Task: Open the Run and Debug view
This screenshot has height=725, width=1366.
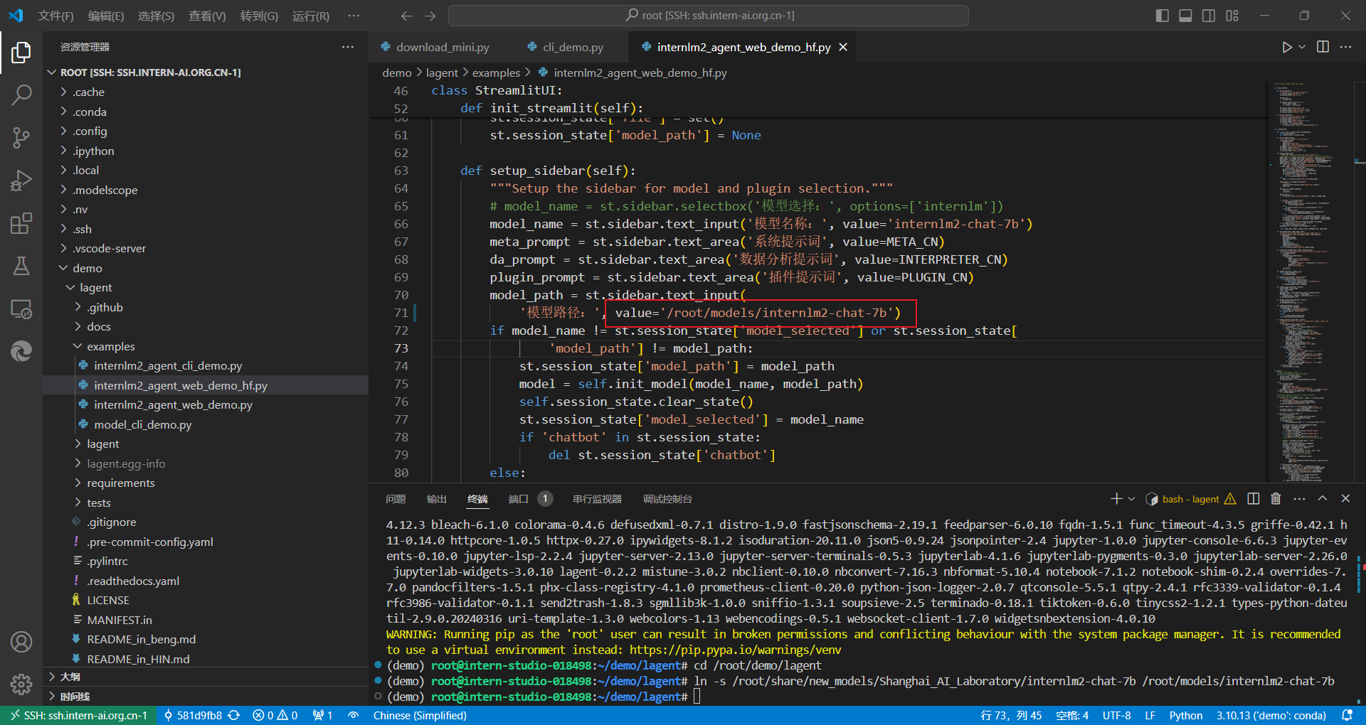Action: coord(21,181)
